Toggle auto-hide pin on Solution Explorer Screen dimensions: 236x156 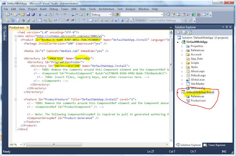point(227,27)
